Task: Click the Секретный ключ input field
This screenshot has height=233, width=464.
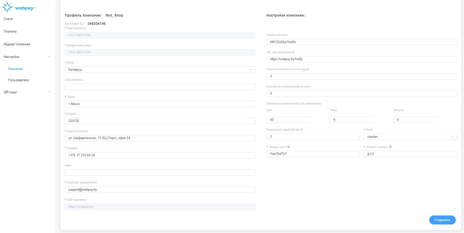Action: tap(361, 42)
